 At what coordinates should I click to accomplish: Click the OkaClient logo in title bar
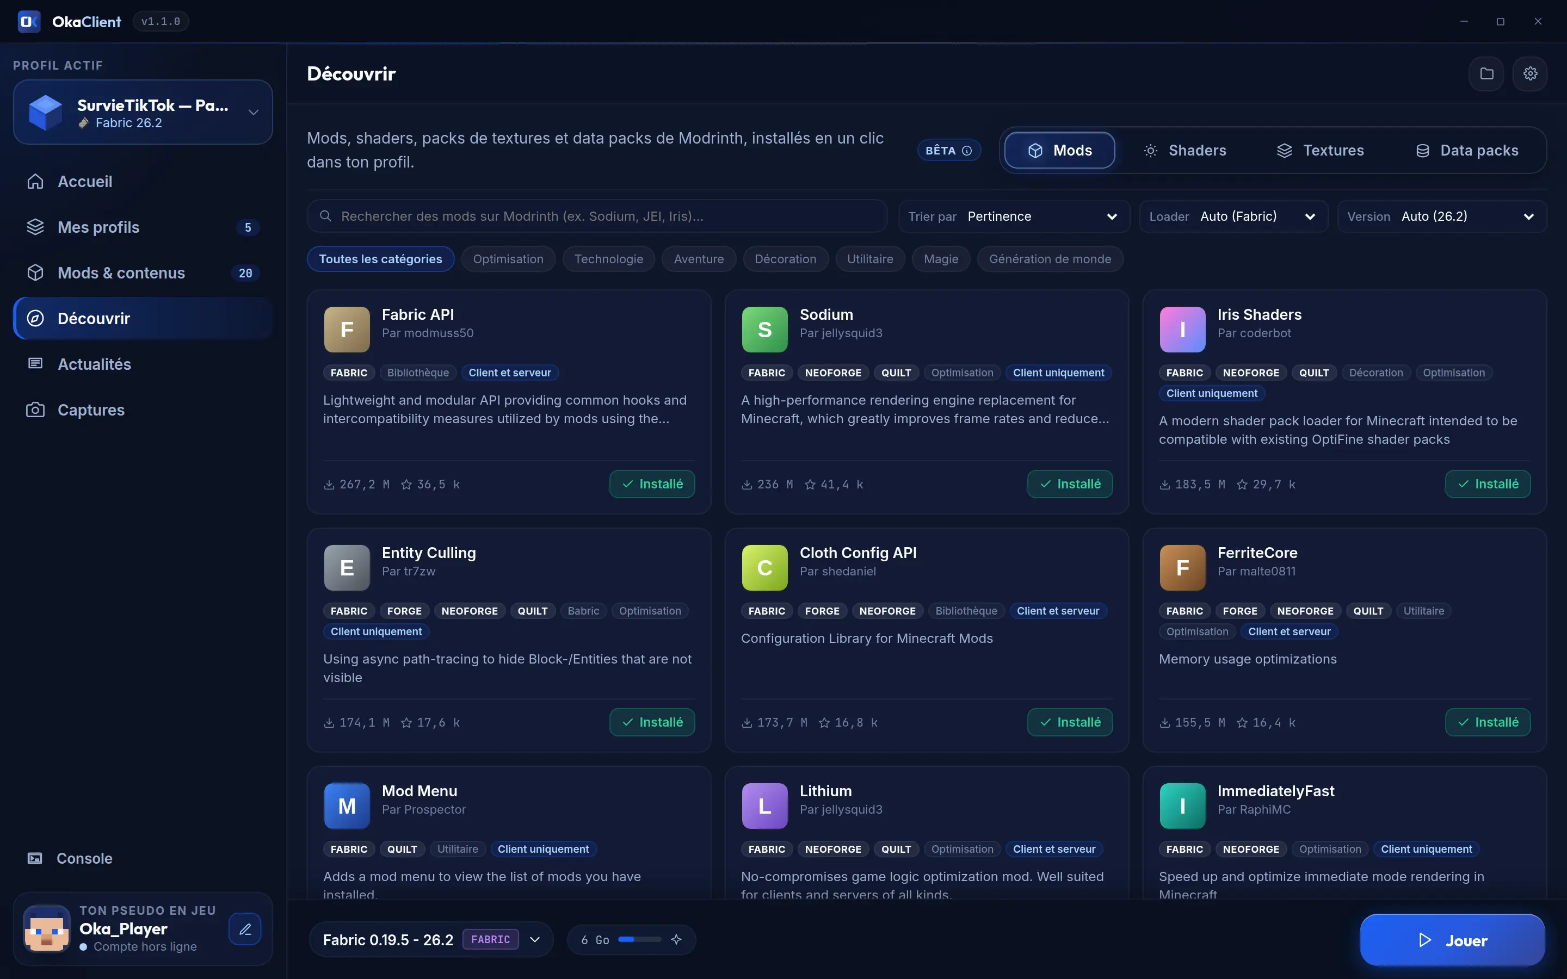(29, 21)
